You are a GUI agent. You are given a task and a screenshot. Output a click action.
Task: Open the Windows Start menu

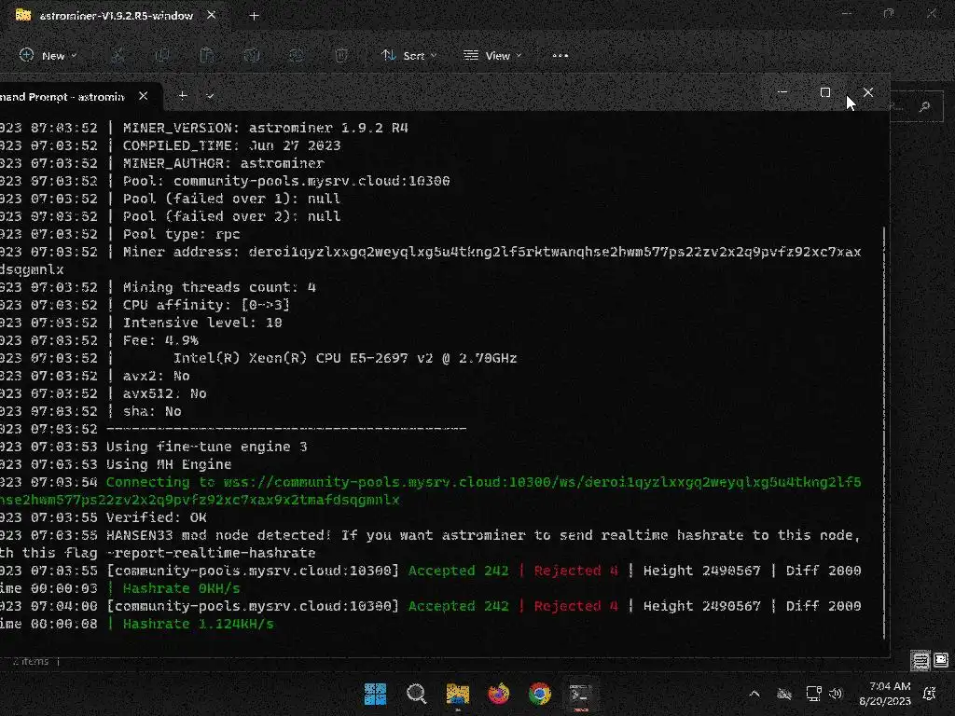click(x=375, y=694)
